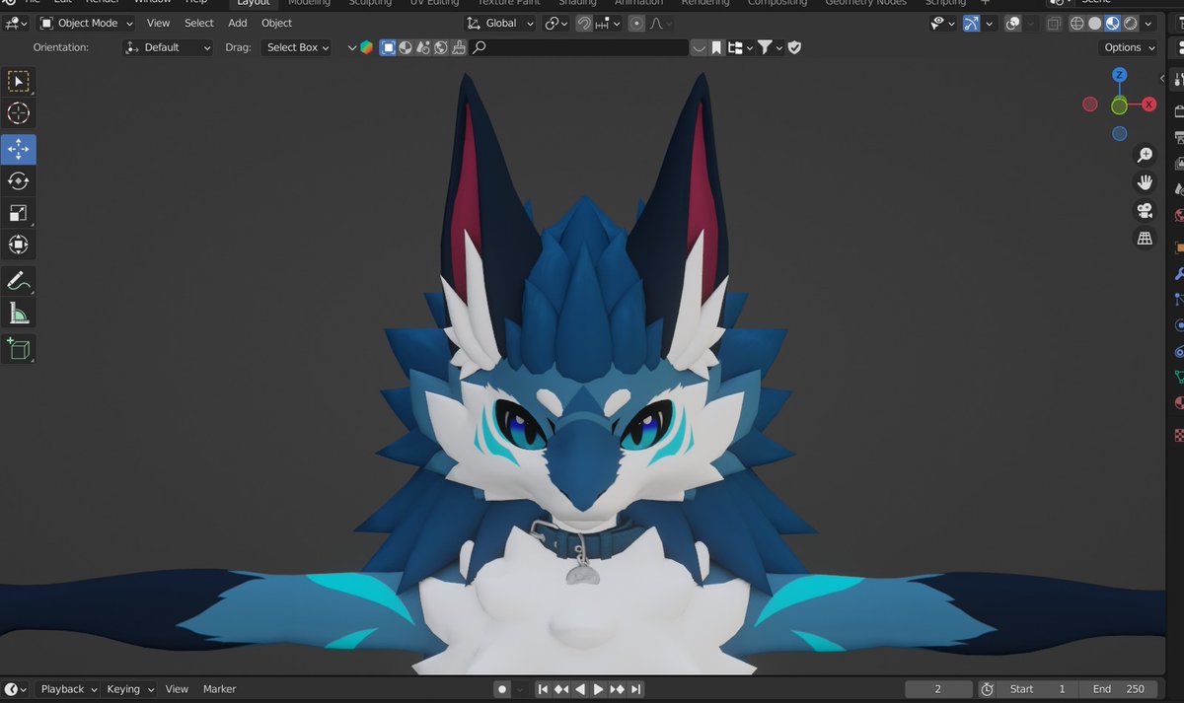This screenshot has width=1184, height=703.
Task: Click the bookmark icon next to search field
Action: [716, 47]
